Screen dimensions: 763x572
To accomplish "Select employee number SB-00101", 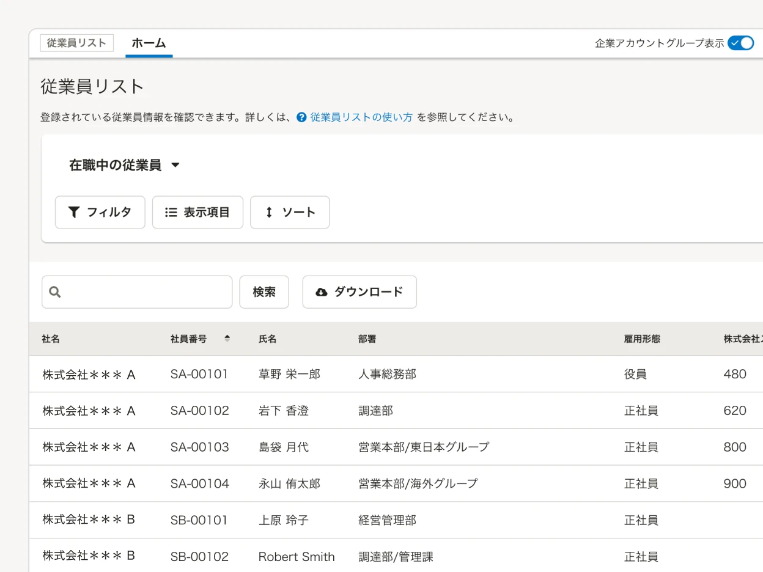I will point(199,520).
